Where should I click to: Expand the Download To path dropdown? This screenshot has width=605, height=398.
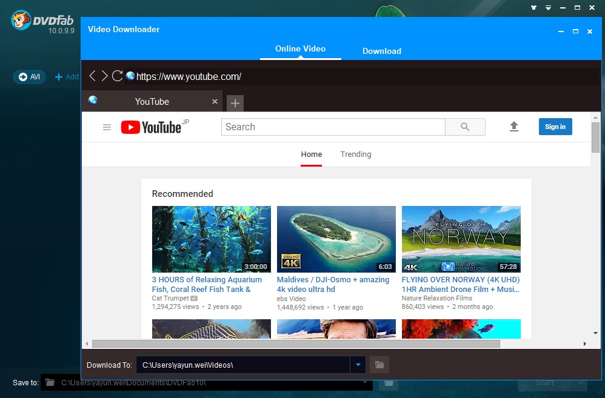[358, 365]
